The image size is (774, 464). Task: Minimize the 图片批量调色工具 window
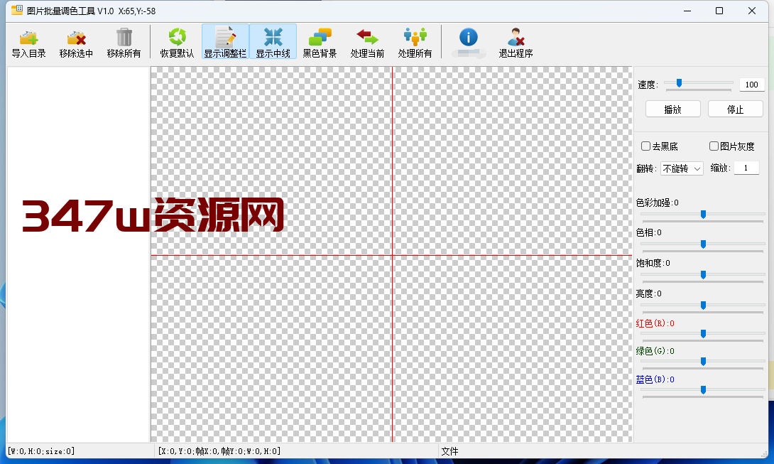point(687,11)
